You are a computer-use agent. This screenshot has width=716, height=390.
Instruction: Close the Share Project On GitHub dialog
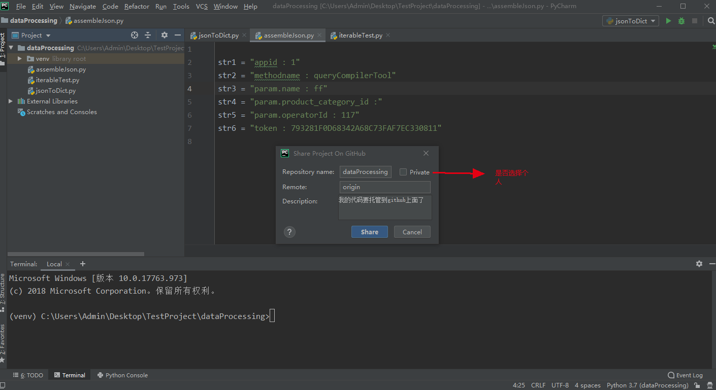point(426,153)
